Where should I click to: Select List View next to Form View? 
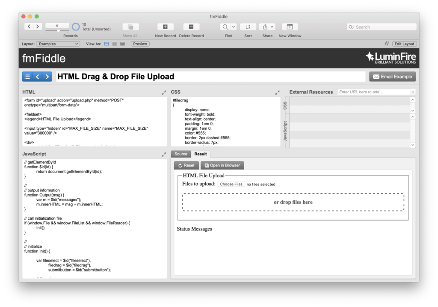pos(115,43)
